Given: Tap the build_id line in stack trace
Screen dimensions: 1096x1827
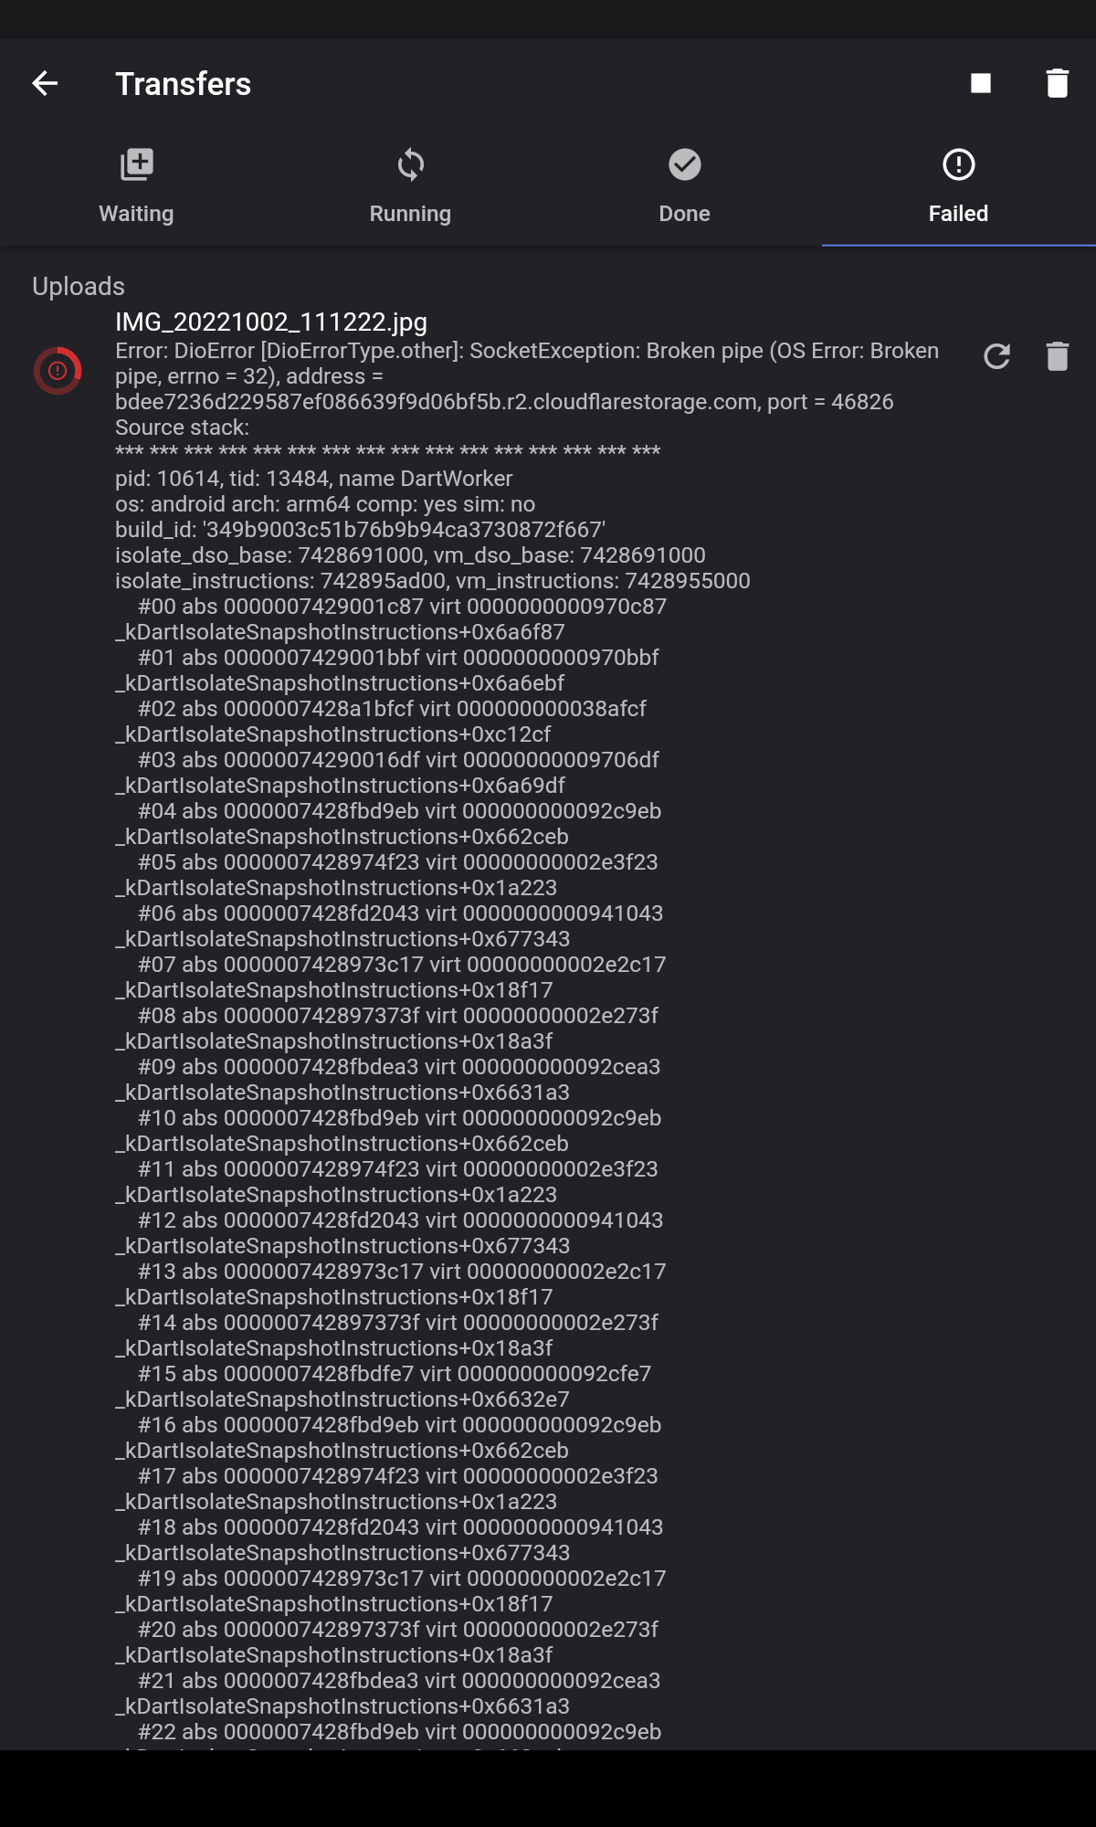Looking at the screenshot, I should click(360, 530).
